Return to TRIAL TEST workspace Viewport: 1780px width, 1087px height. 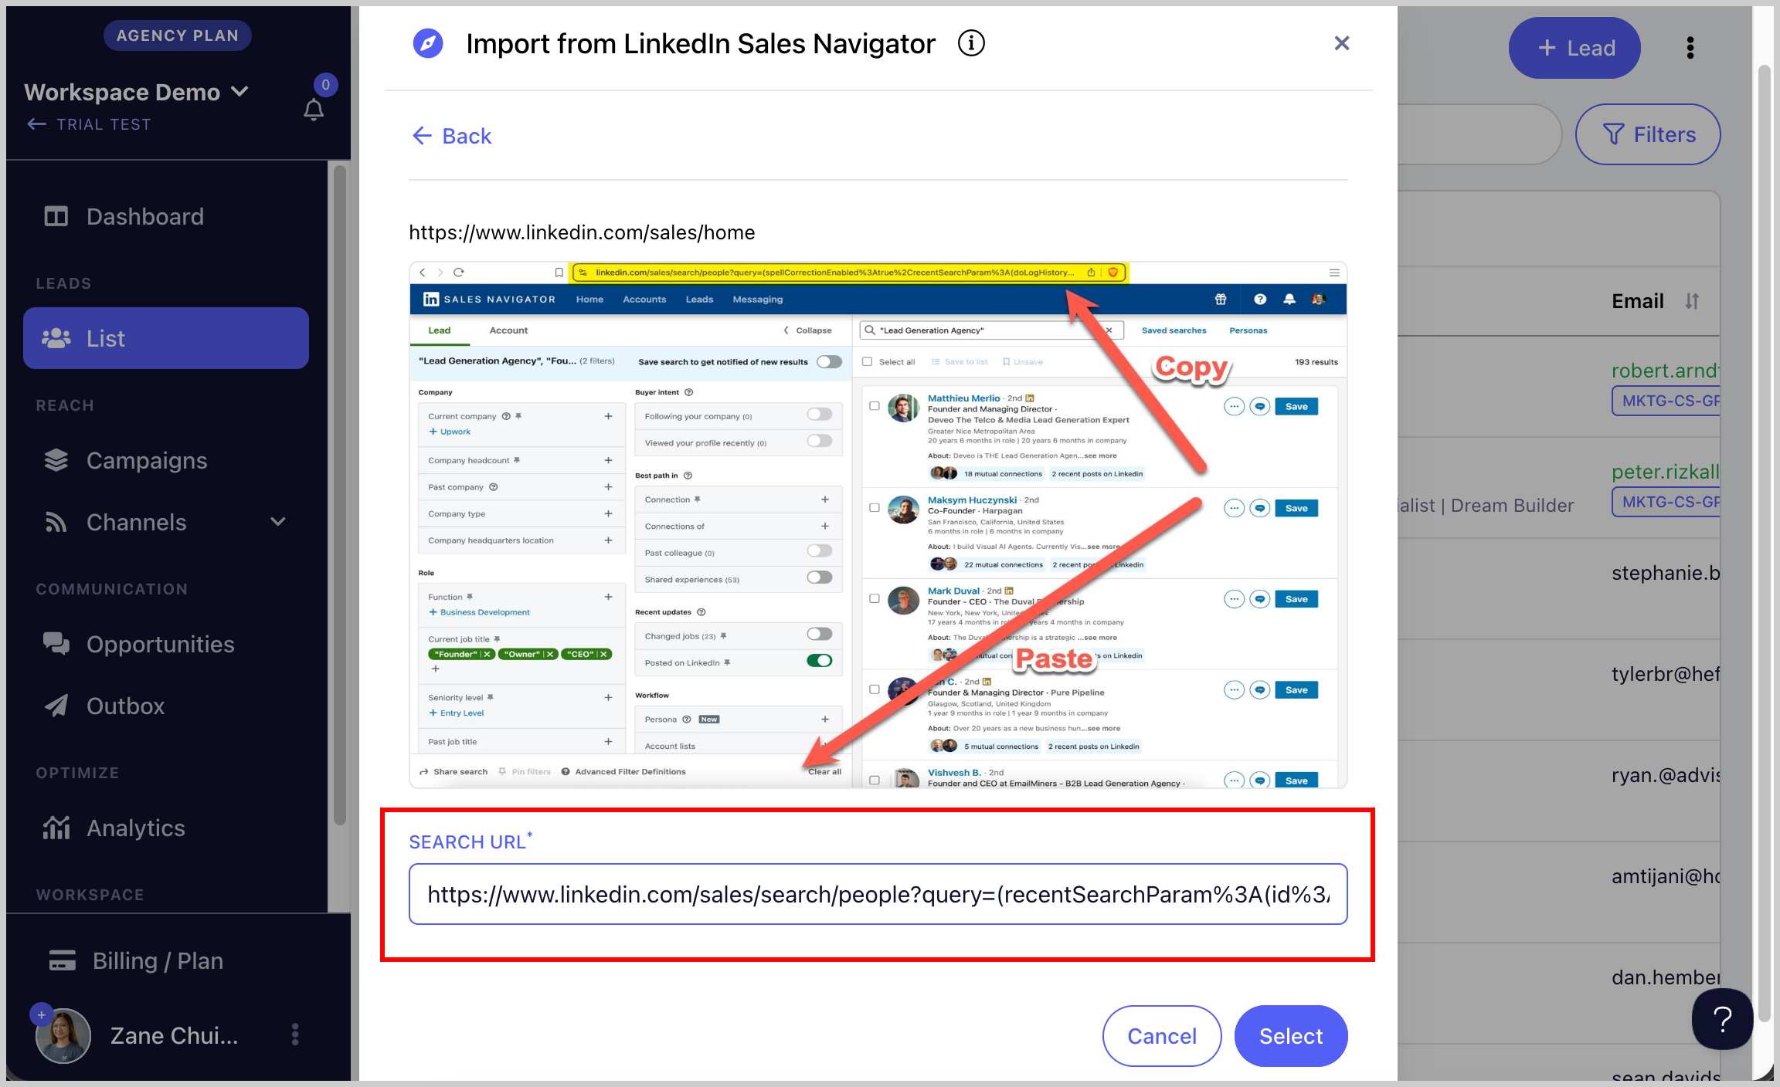coord(89,124)
